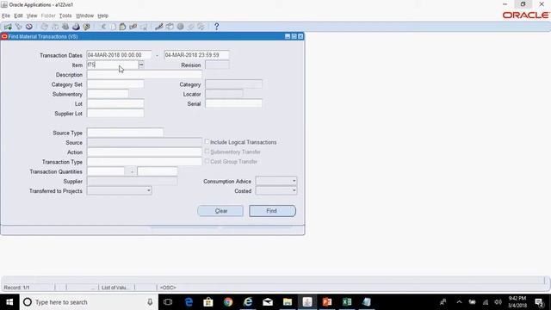Open the Edit menu

pyautogui.click(x=18, y=15)
